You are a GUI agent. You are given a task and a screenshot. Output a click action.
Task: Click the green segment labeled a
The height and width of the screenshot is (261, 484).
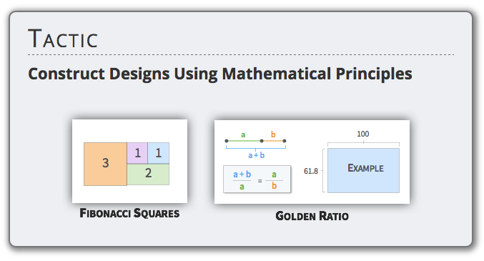(244, 141)
